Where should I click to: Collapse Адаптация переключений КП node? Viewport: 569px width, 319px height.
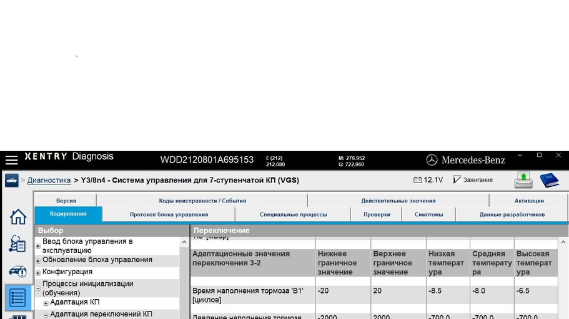coord(46,315)
